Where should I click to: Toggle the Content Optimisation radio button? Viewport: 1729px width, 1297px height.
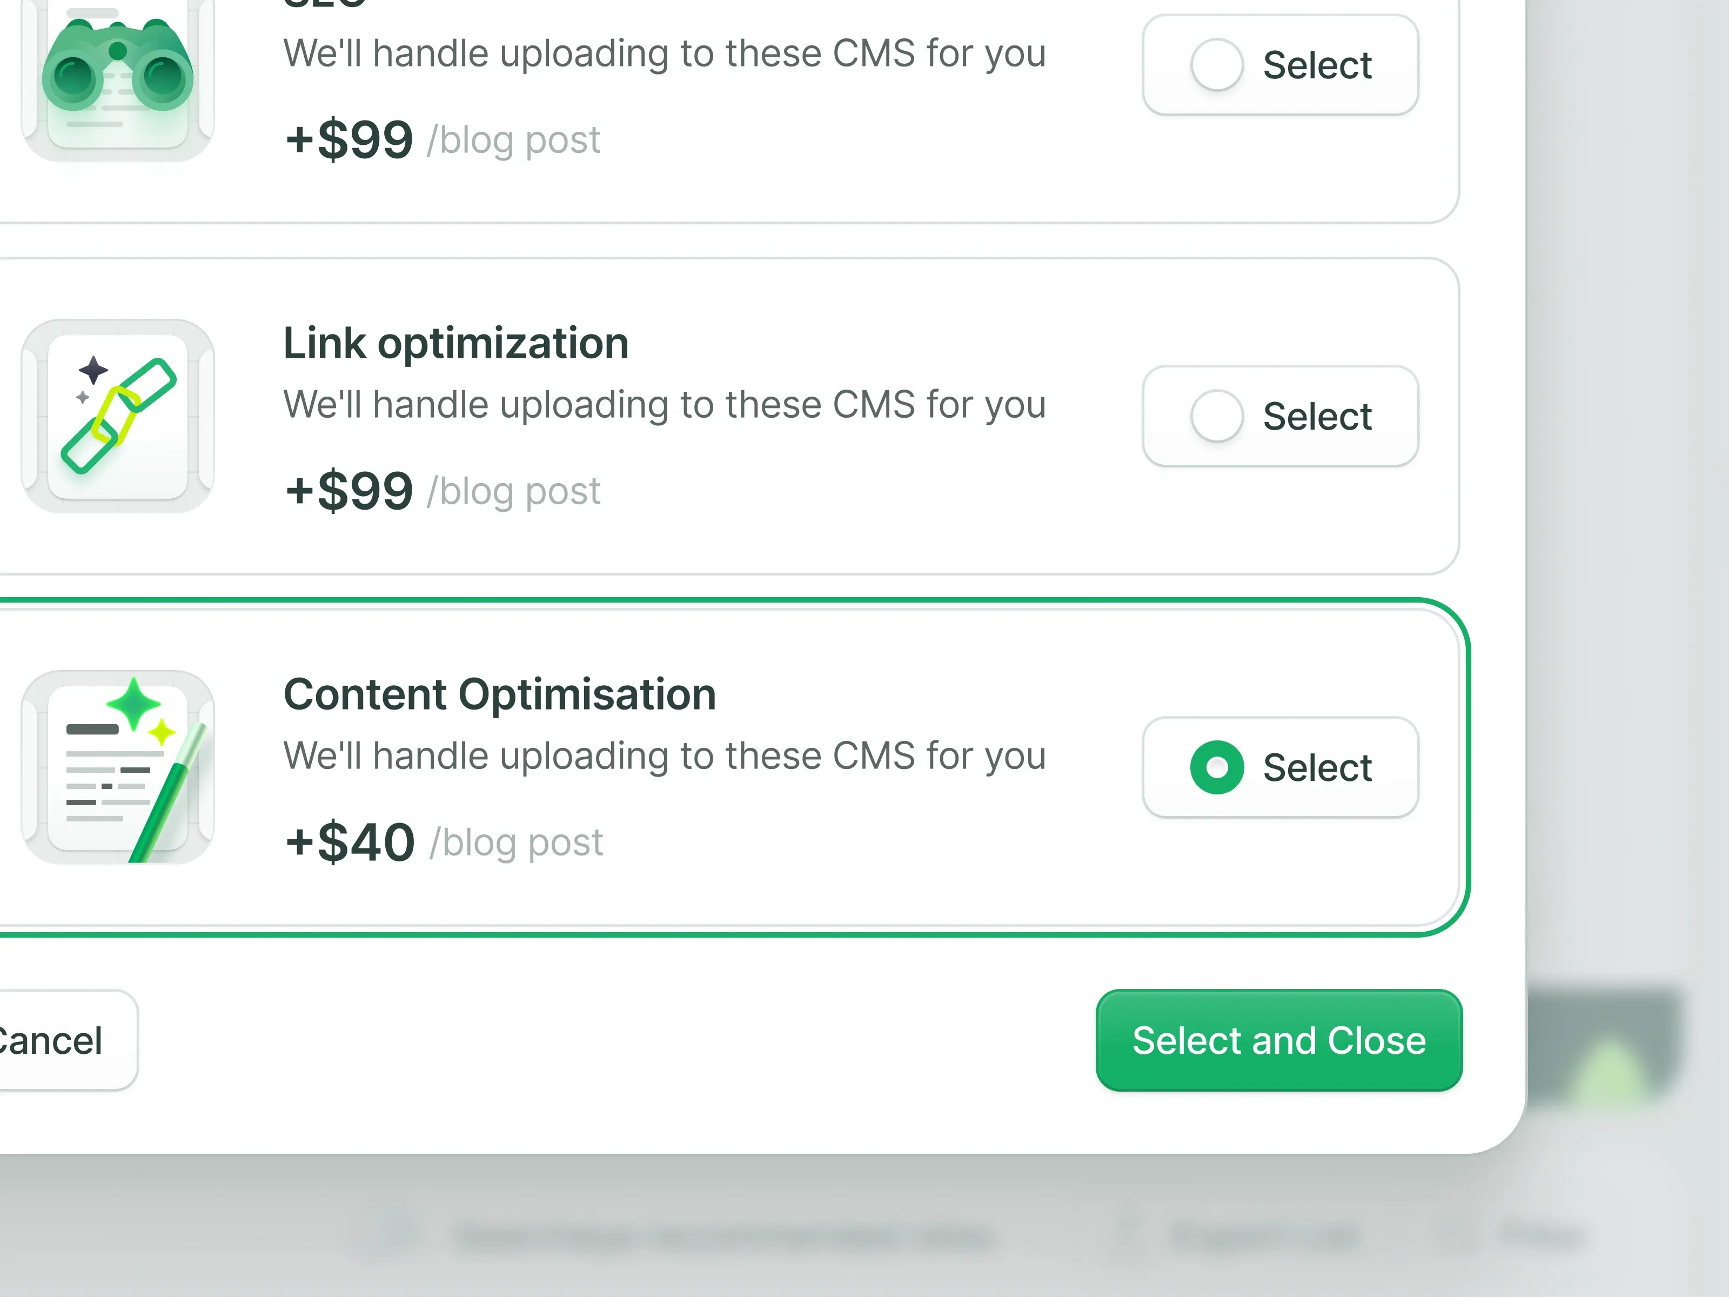click(1216, 767)
